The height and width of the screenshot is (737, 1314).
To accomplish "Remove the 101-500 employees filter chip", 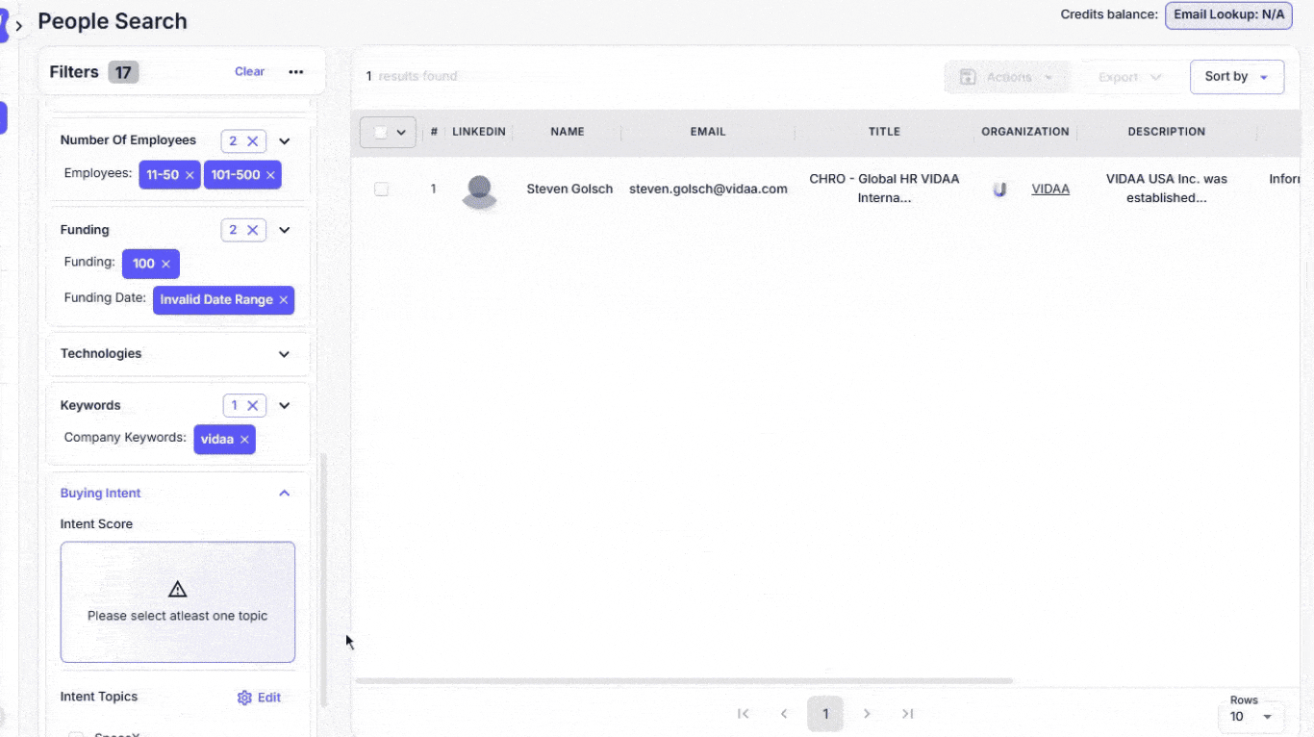I will click(x=270, y=175).
